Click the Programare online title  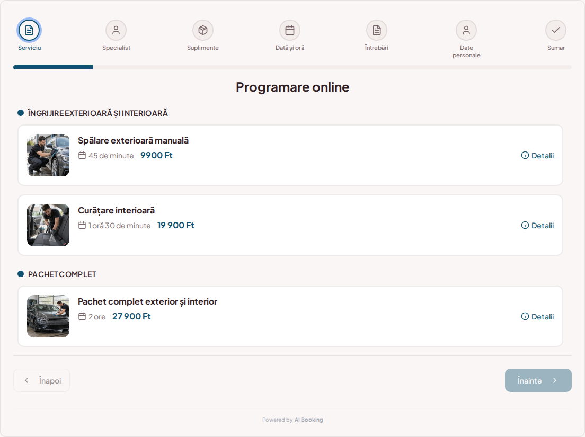pyautogui.click(x=292, y=87)
